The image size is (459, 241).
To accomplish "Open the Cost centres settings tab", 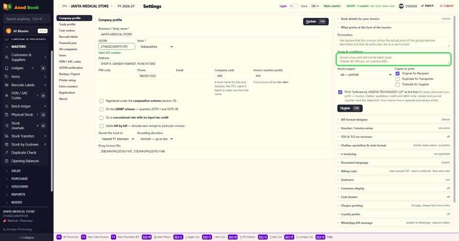I will click(x=75, y=31).
